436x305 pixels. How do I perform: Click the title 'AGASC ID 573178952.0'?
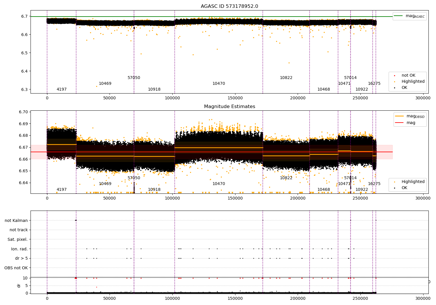coord(229,6)
